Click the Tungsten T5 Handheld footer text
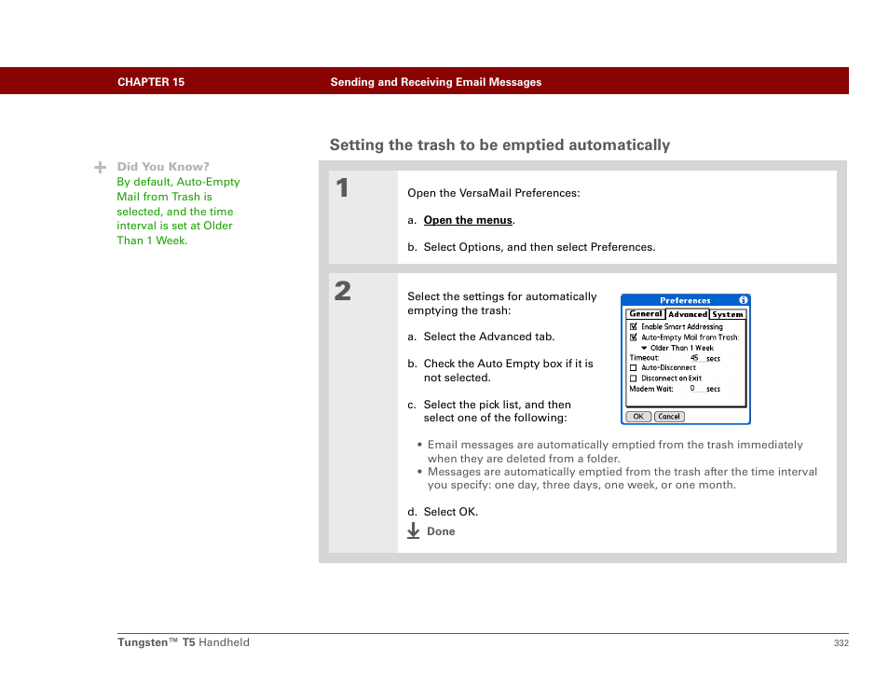 pos(184,642)
